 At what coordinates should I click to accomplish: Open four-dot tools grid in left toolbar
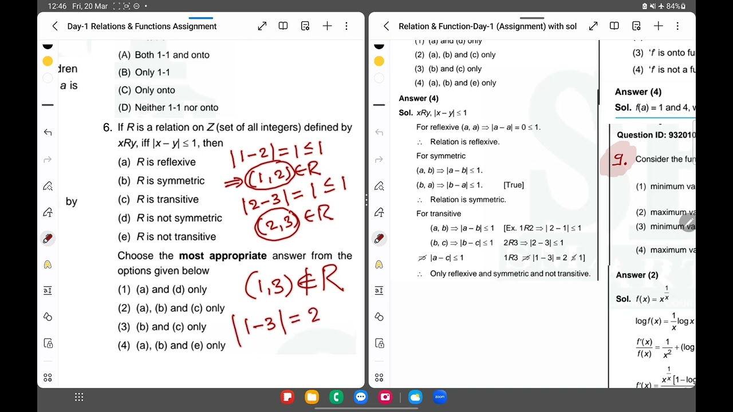tap(48, 378)
